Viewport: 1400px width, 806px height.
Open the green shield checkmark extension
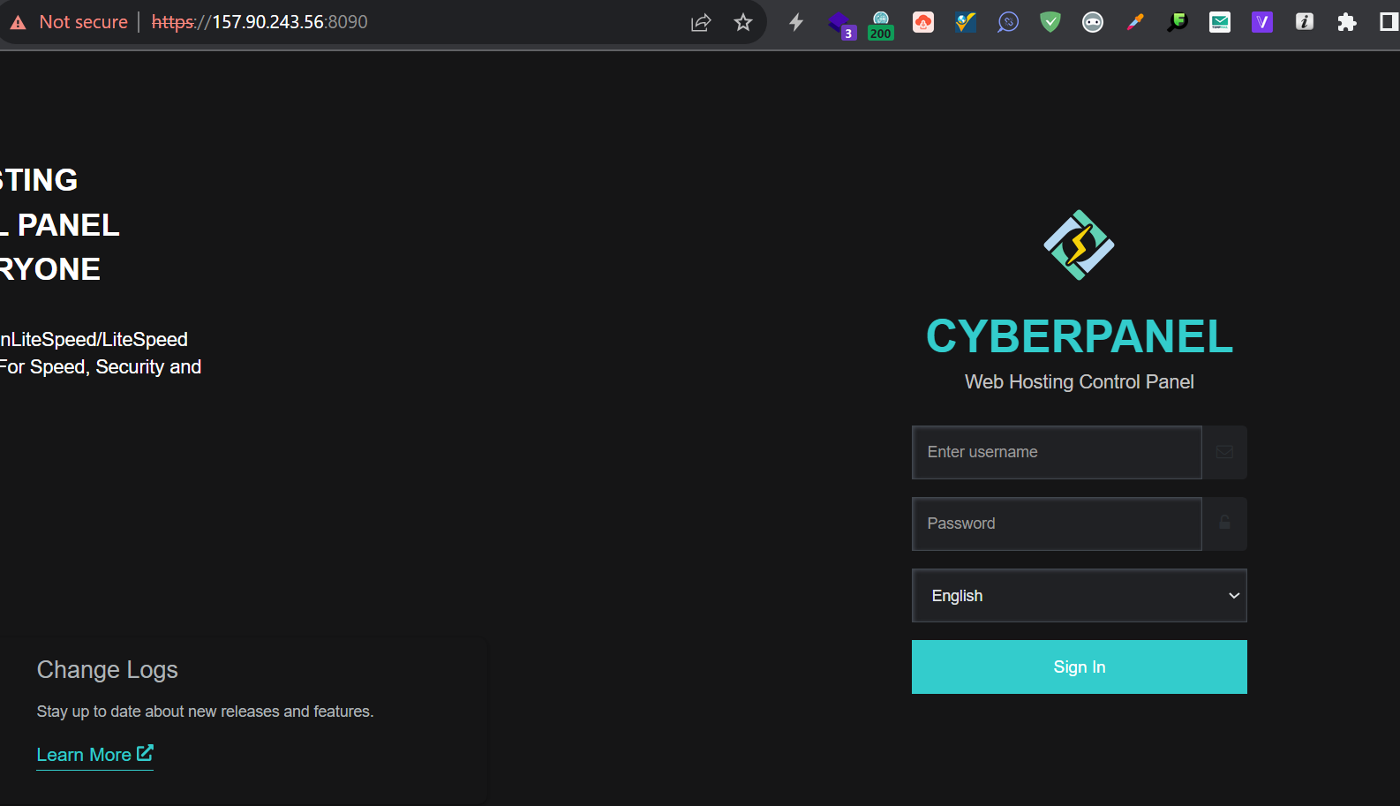tap(1050, 22)
